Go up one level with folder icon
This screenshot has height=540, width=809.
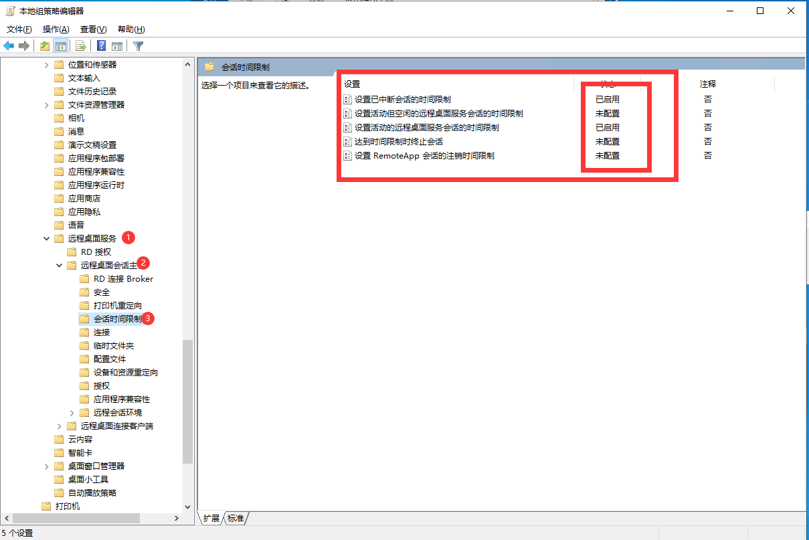tap(45, 46)
